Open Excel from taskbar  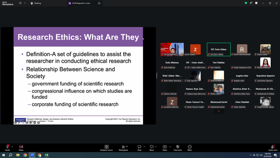47,155
